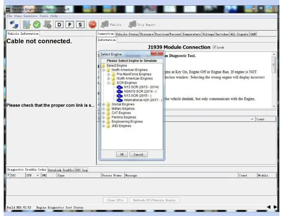Screen dimensions: 281x216
Task: Select N13 SCR (2013 - 2014) engine
Action: click(x=138, y=87)
